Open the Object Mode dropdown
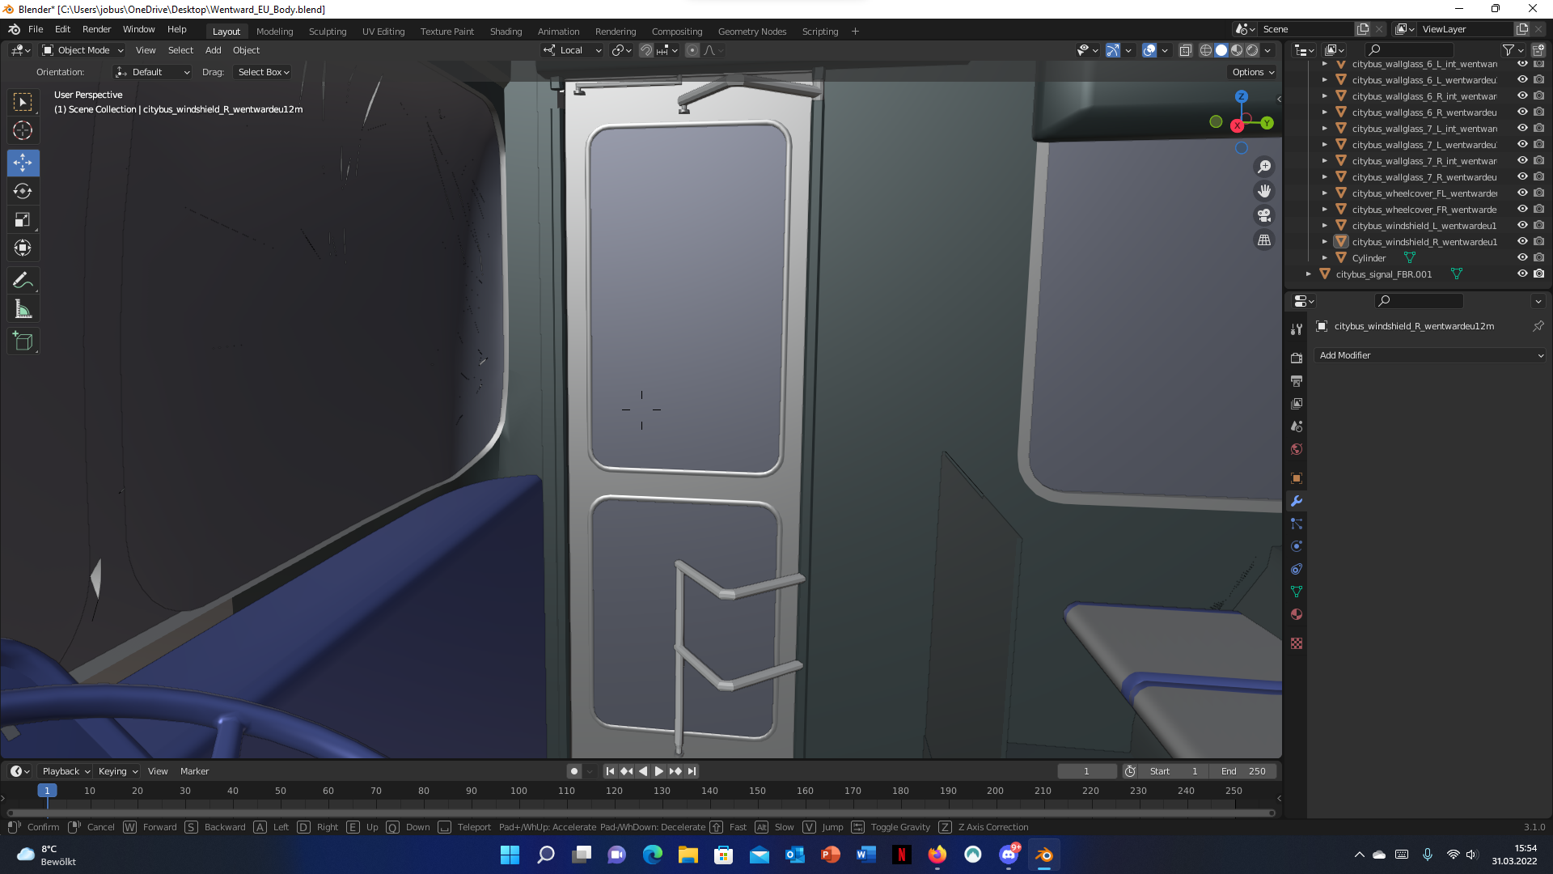This screenshot has height=874, width=1553. click(83, 50)
